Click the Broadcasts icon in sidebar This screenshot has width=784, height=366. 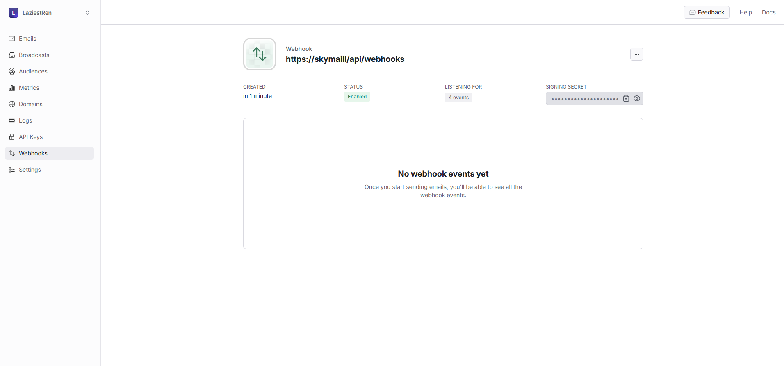(12, 55)
